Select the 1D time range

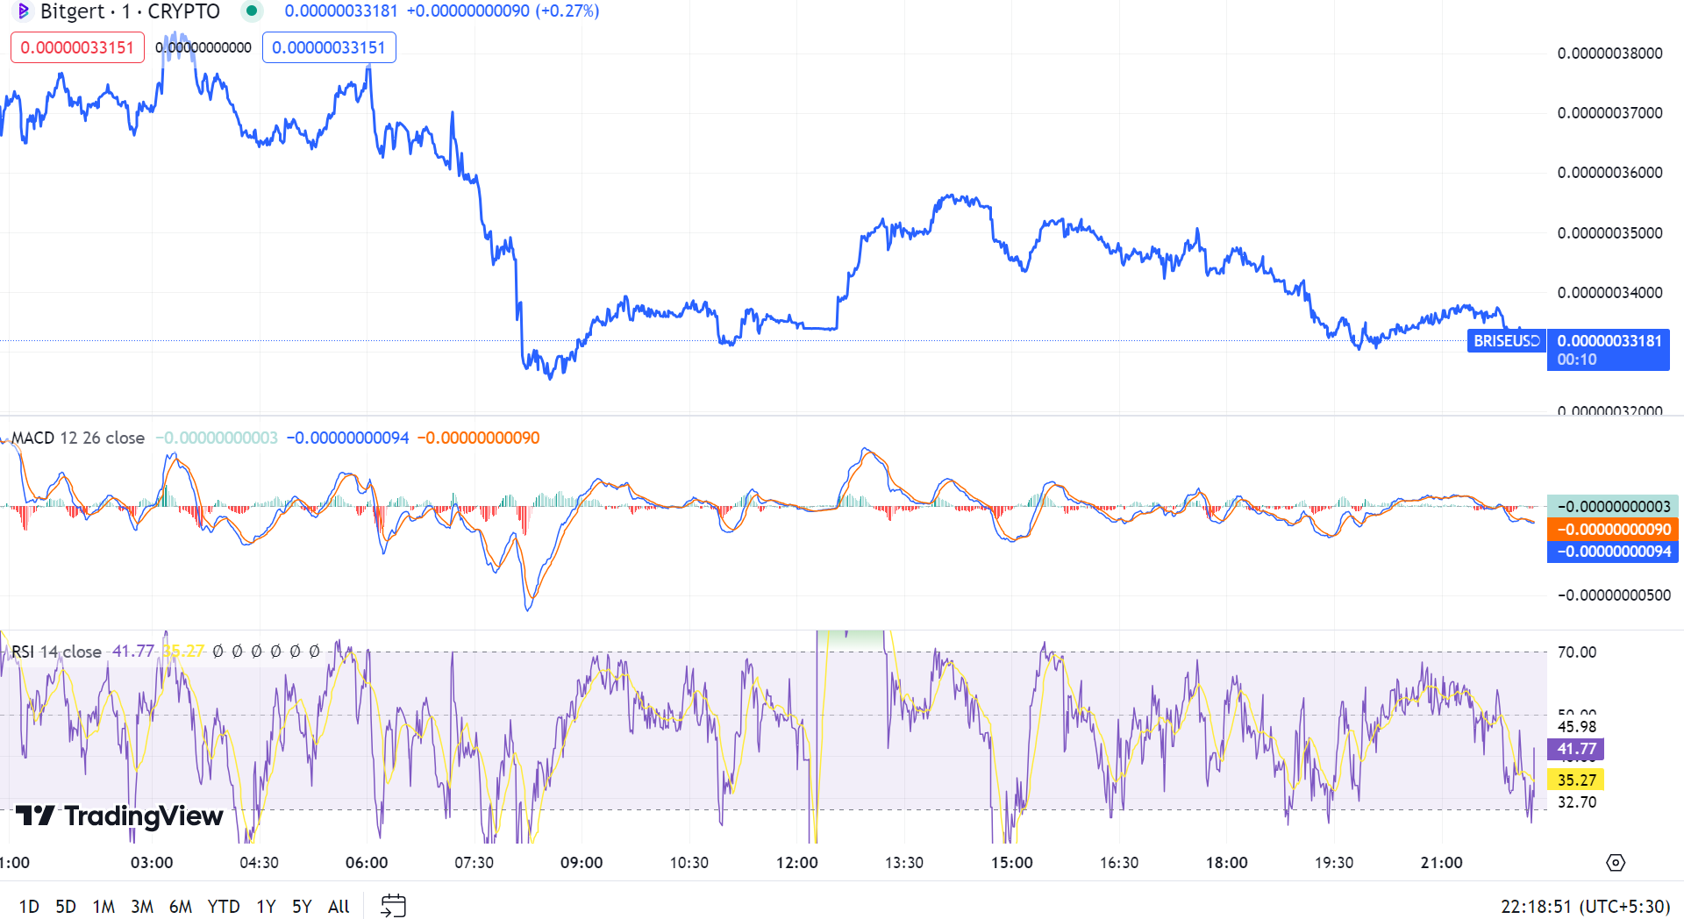29,907
